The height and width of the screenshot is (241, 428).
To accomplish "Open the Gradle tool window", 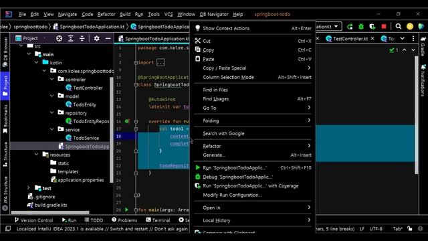I will [423, 46].
